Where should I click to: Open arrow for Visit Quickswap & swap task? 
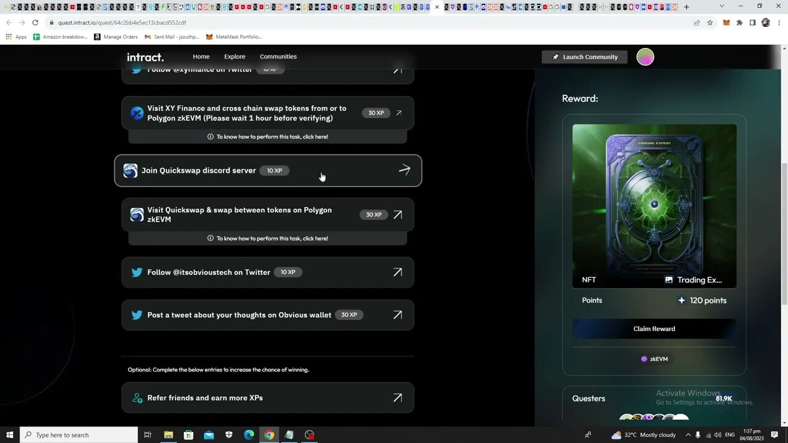398,215
